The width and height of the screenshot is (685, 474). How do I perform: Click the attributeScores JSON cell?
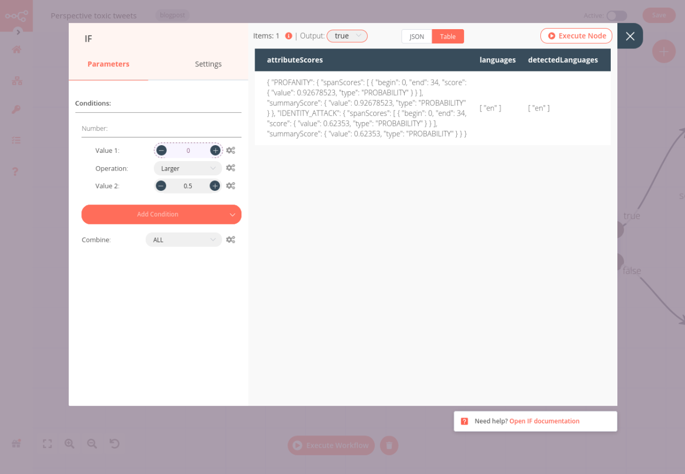pyautogui.click(x=367, y=108)
